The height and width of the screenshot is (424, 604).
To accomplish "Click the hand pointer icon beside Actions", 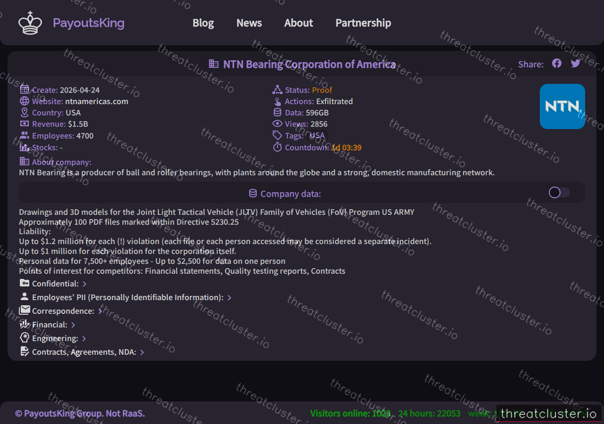I will (x=277, y=101).
